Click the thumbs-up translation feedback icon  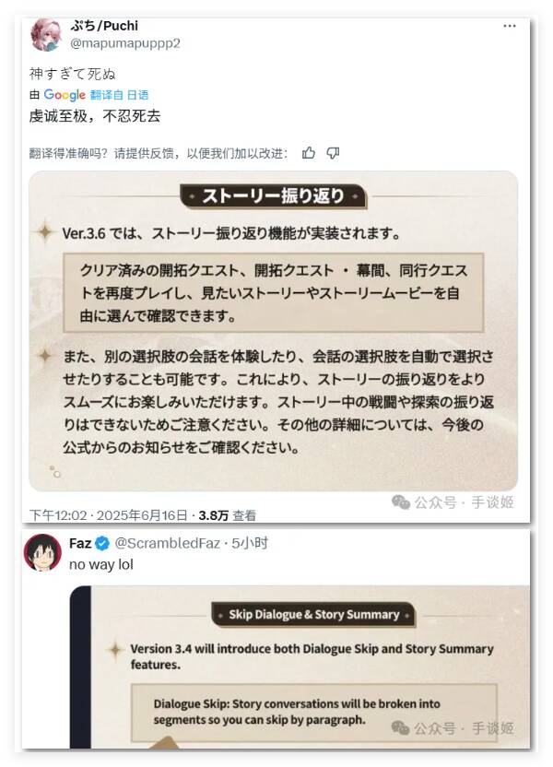(309, 153)
